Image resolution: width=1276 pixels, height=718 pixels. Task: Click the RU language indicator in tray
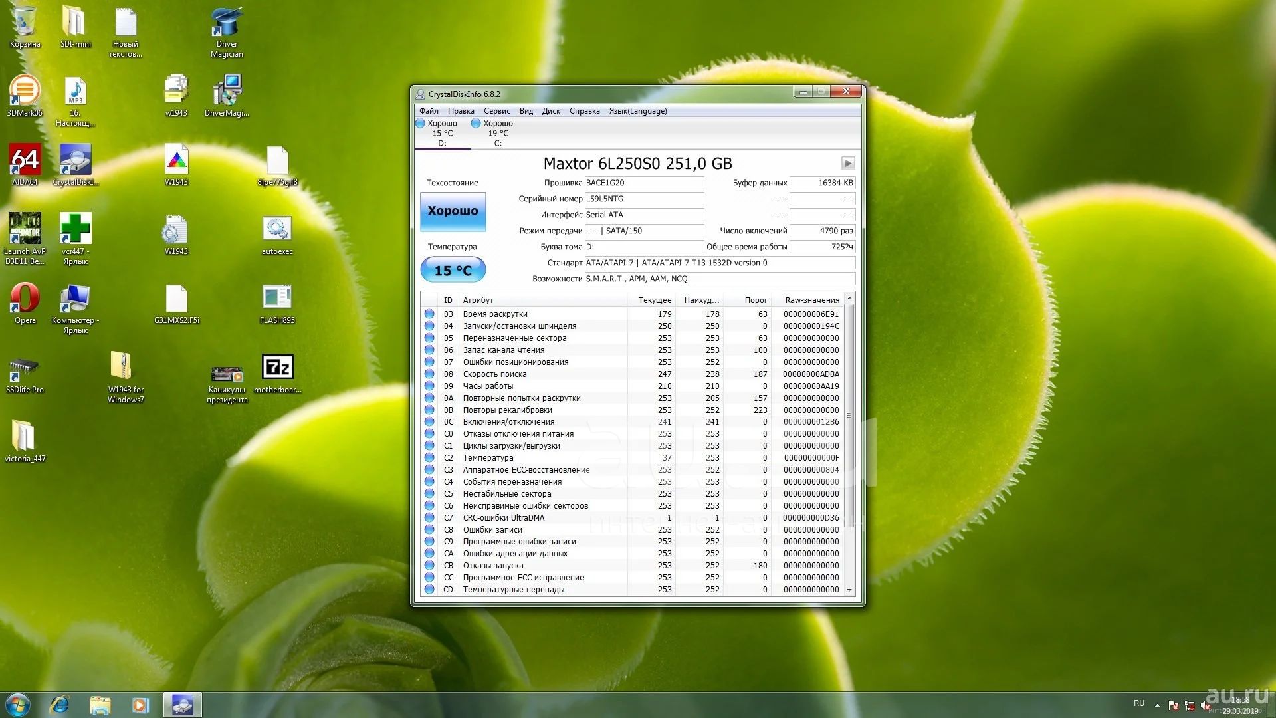point(1139,703)
